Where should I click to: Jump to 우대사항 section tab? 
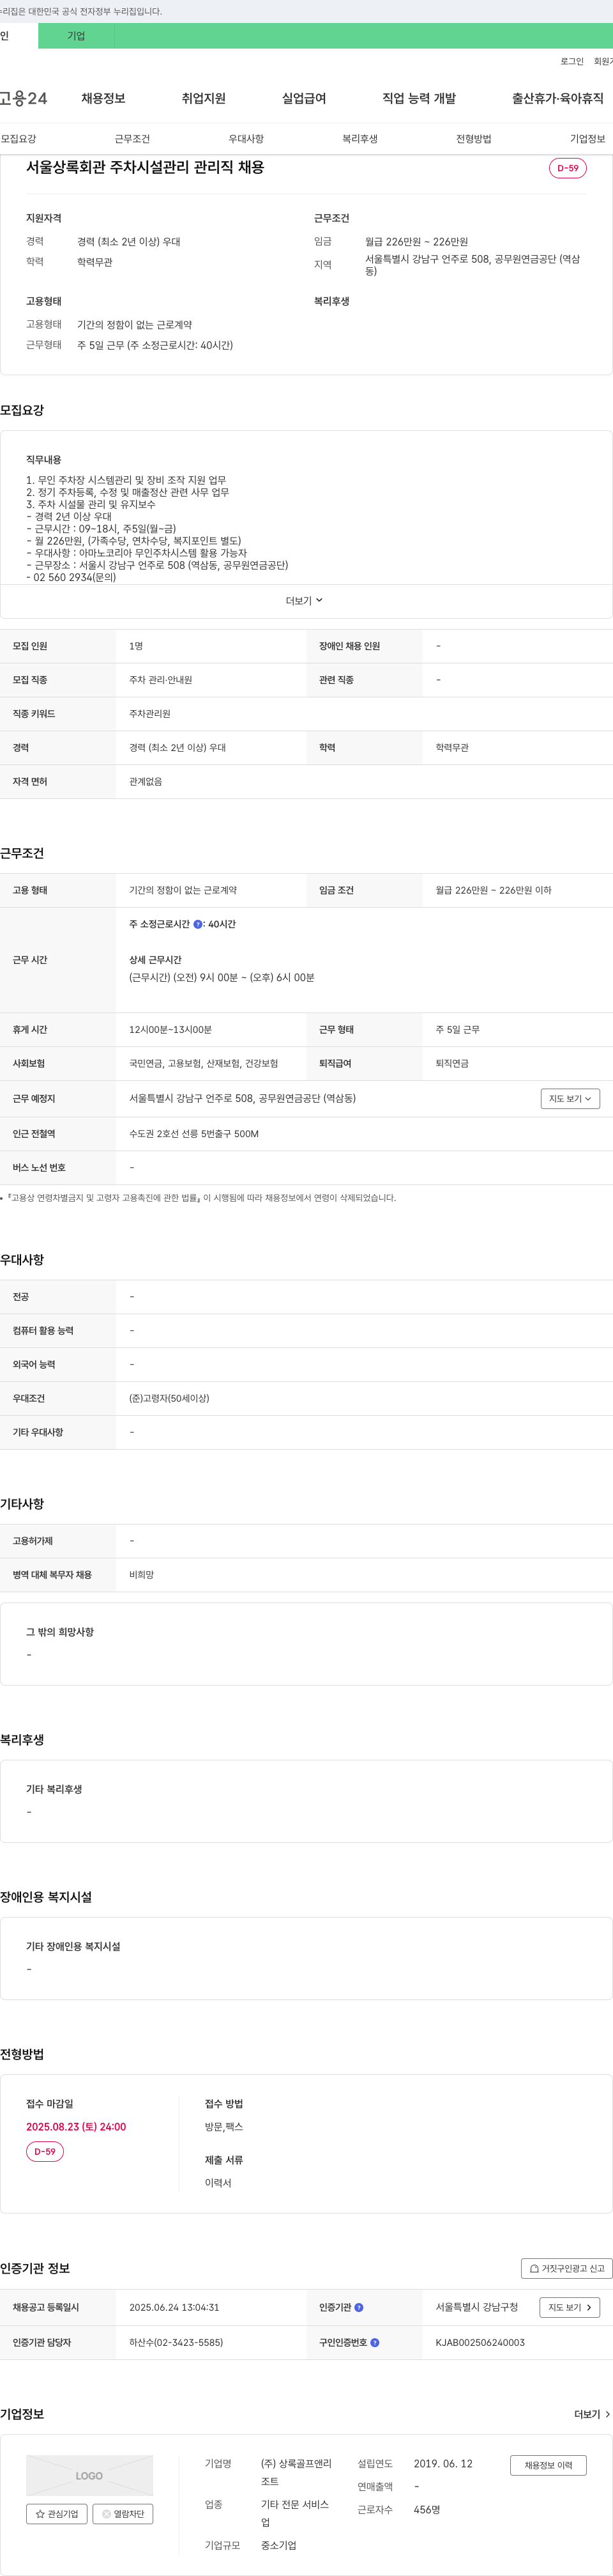246,139
